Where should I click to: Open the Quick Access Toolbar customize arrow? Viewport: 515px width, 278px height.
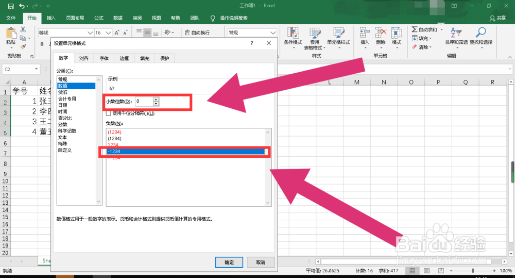click(48, 6)
